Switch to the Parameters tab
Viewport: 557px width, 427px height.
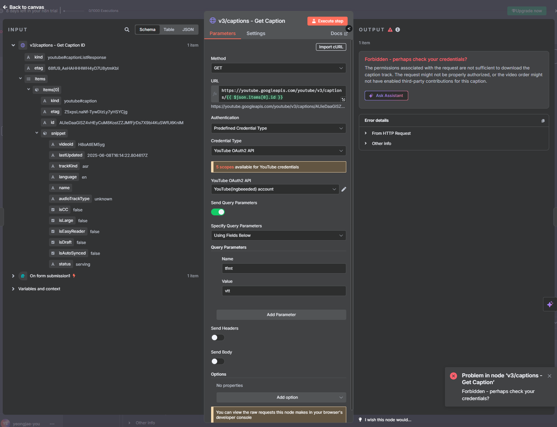(223, 33)
